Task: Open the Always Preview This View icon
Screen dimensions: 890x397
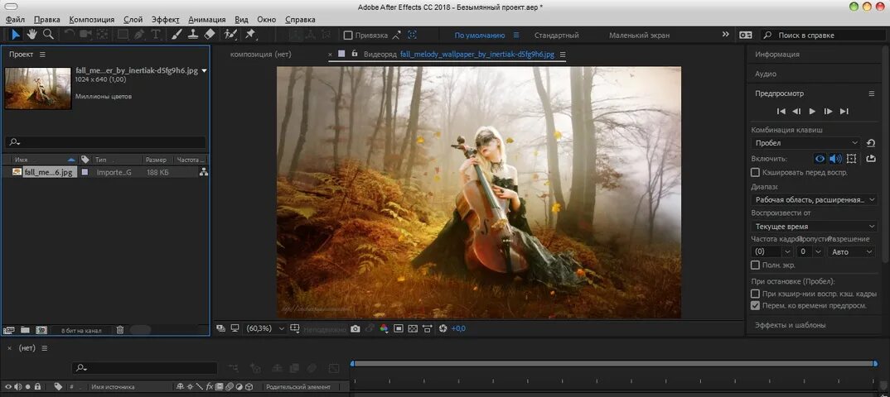Action: (x=220, y=328)
